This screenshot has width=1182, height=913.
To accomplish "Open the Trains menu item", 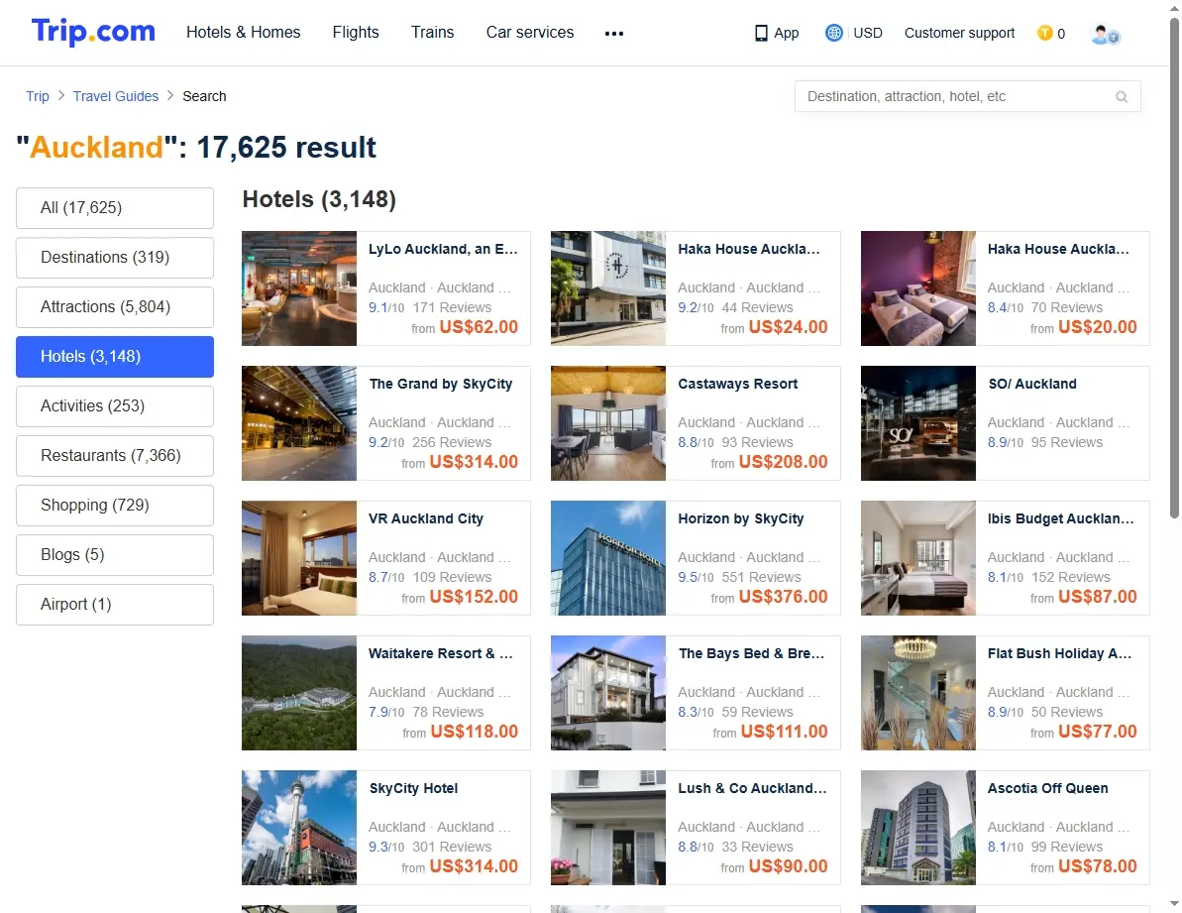I will [433, 33].
